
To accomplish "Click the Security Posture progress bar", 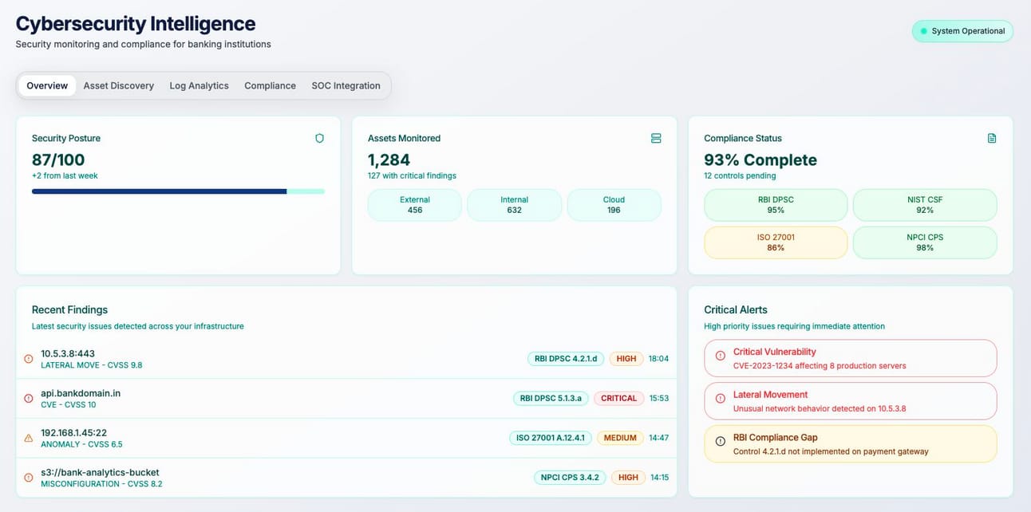I will point(178,191).
